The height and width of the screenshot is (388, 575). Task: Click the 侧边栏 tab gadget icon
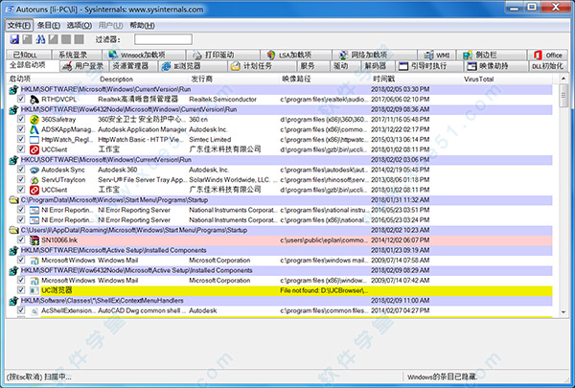click(468, 55)
